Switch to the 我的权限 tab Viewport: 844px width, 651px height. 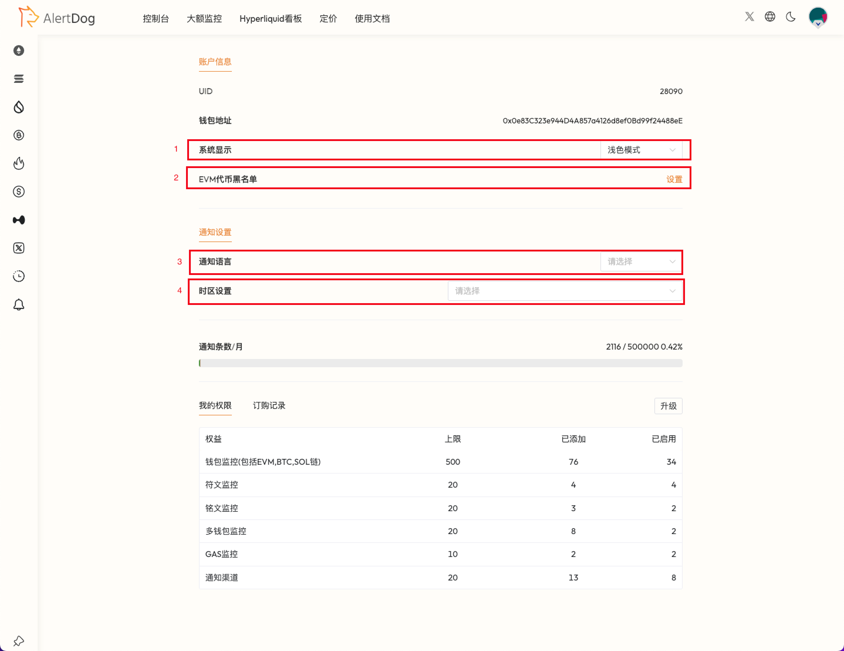pos(215,405)
